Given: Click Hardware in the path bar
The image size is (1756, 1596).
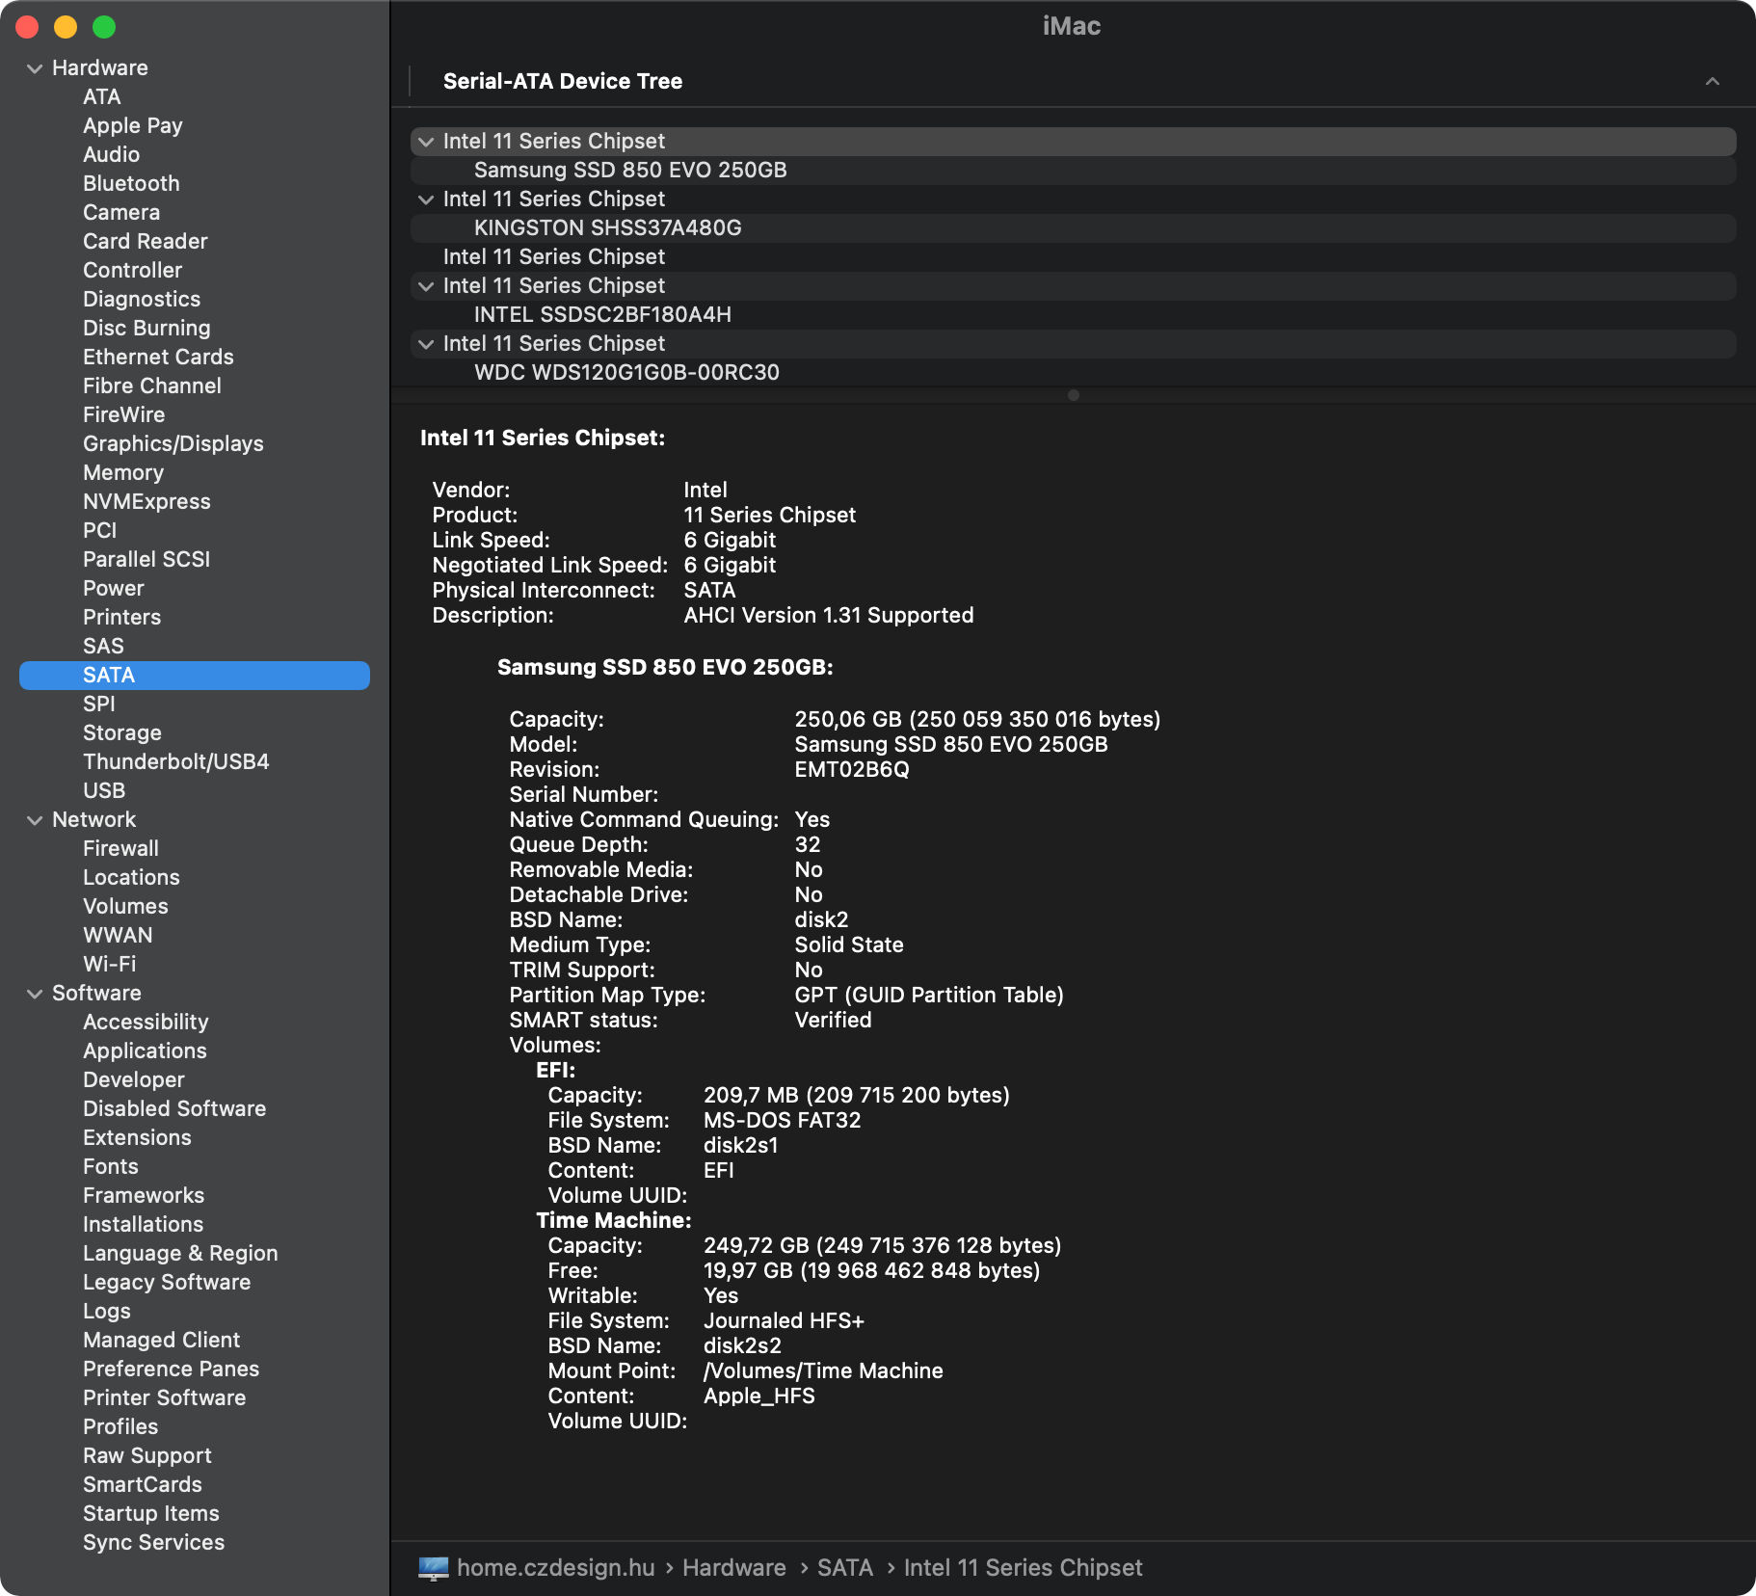Looking at the screenshot, I should 734,1568.
